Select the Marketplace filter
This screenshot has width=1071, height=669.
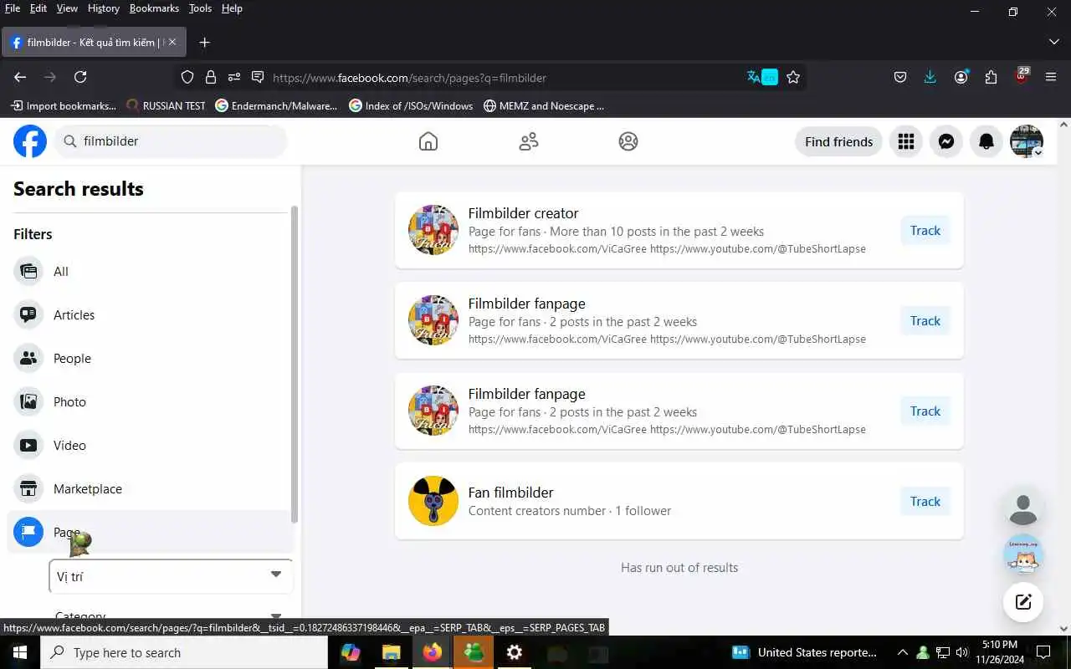coord(151,488)
